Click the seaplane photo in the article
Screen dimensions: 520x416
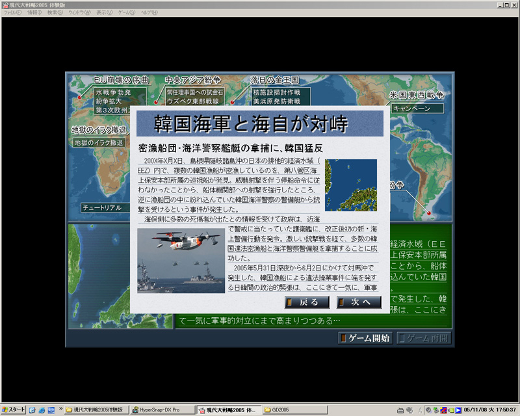coord(181,260)
